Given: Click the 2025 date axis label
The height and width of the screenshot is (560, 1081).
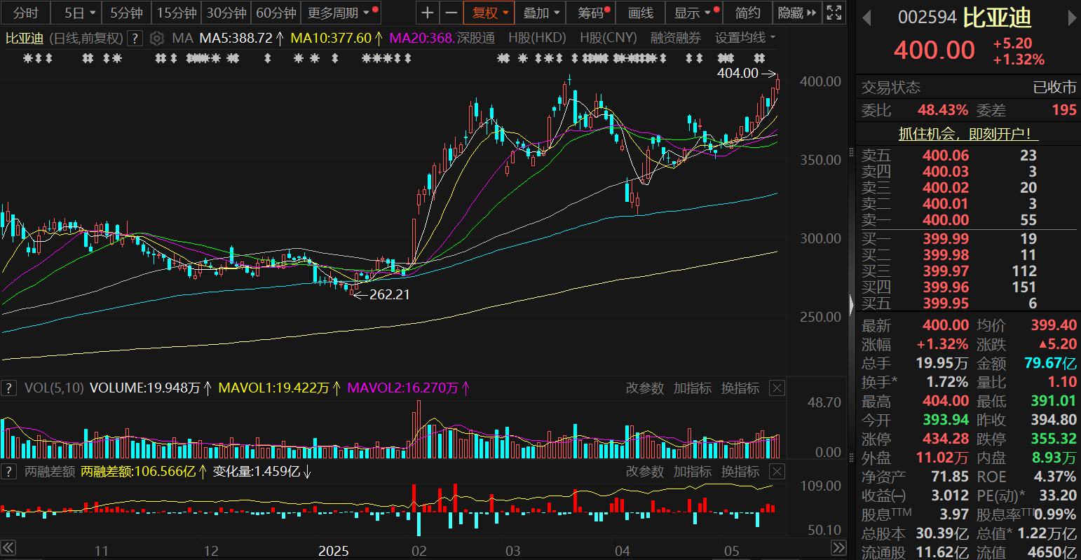Looking at the screenshot, I should click(333, 551).
